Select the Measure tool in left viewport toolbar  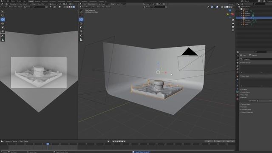click(3, 40)
